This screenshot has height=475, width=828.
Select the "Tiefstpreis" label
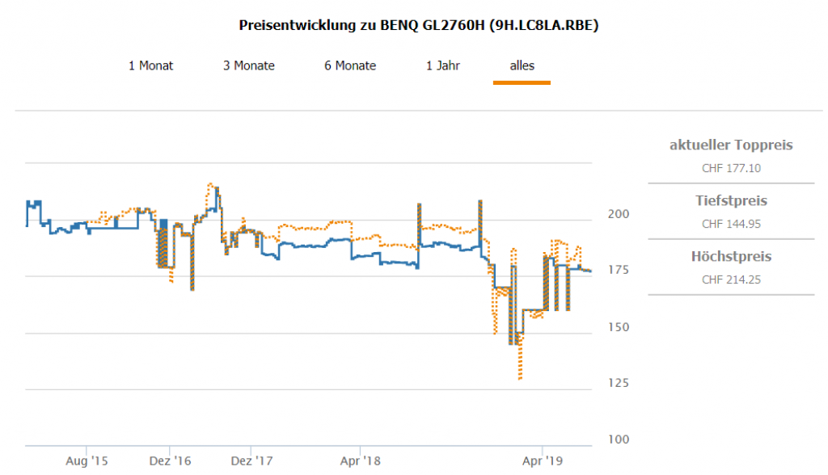(x=731, y=200)
